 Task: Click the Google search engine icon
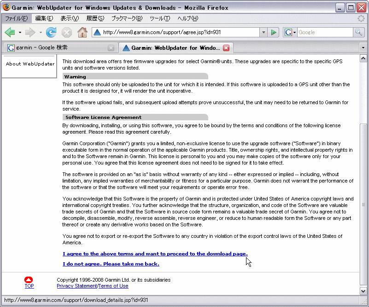coord(288,32)
